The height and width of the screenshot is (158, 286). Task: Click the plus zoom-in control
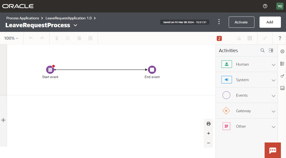(208, 133)
